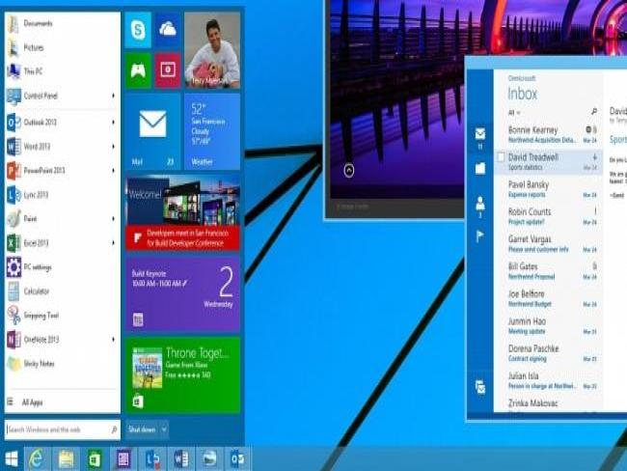Open Robin Counts Project update email
The image size is (627, 471).
click(x=548, y=216)
